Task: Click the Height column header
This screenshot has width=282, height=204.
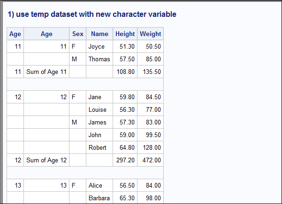Action: pyautogui.click(x=125, y=34)
